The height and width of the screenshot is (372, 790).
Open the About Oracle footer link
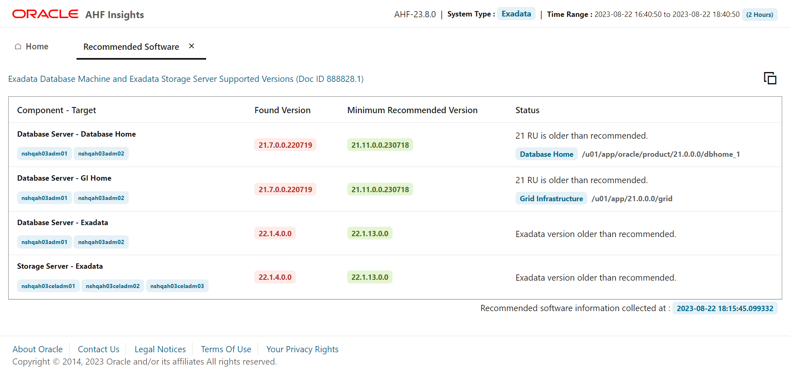pos(37,349)
